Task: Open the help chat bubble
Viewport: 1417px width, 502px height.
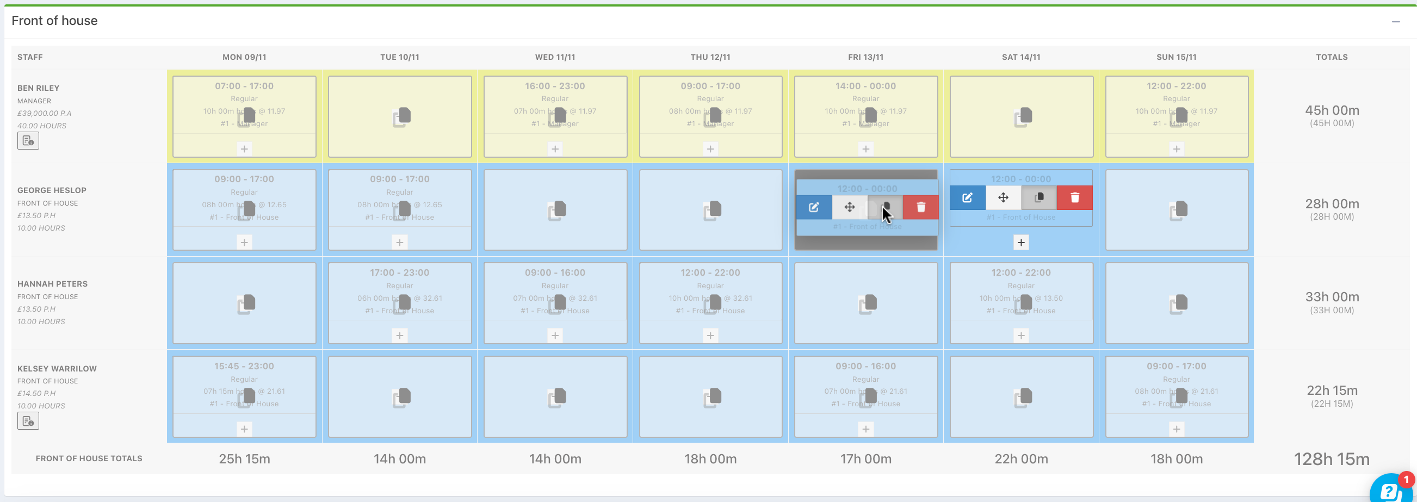Action: (1390, 489)
